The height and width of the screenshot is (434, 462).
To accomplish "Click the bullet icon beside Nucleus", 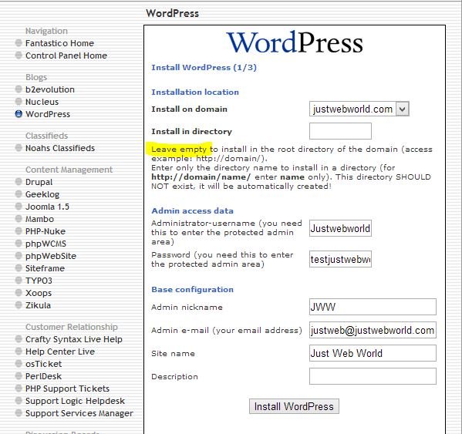I will (x=19, y=102).
